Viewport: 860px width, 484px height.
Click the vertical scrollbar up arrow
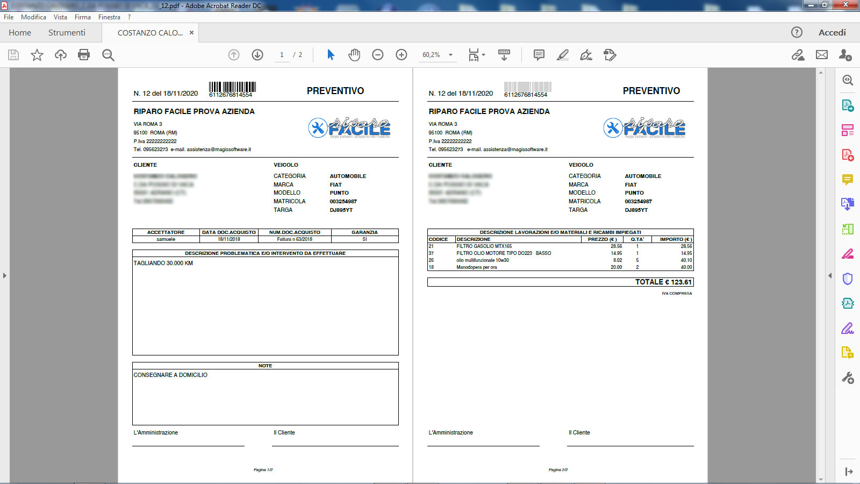point(821,72)
